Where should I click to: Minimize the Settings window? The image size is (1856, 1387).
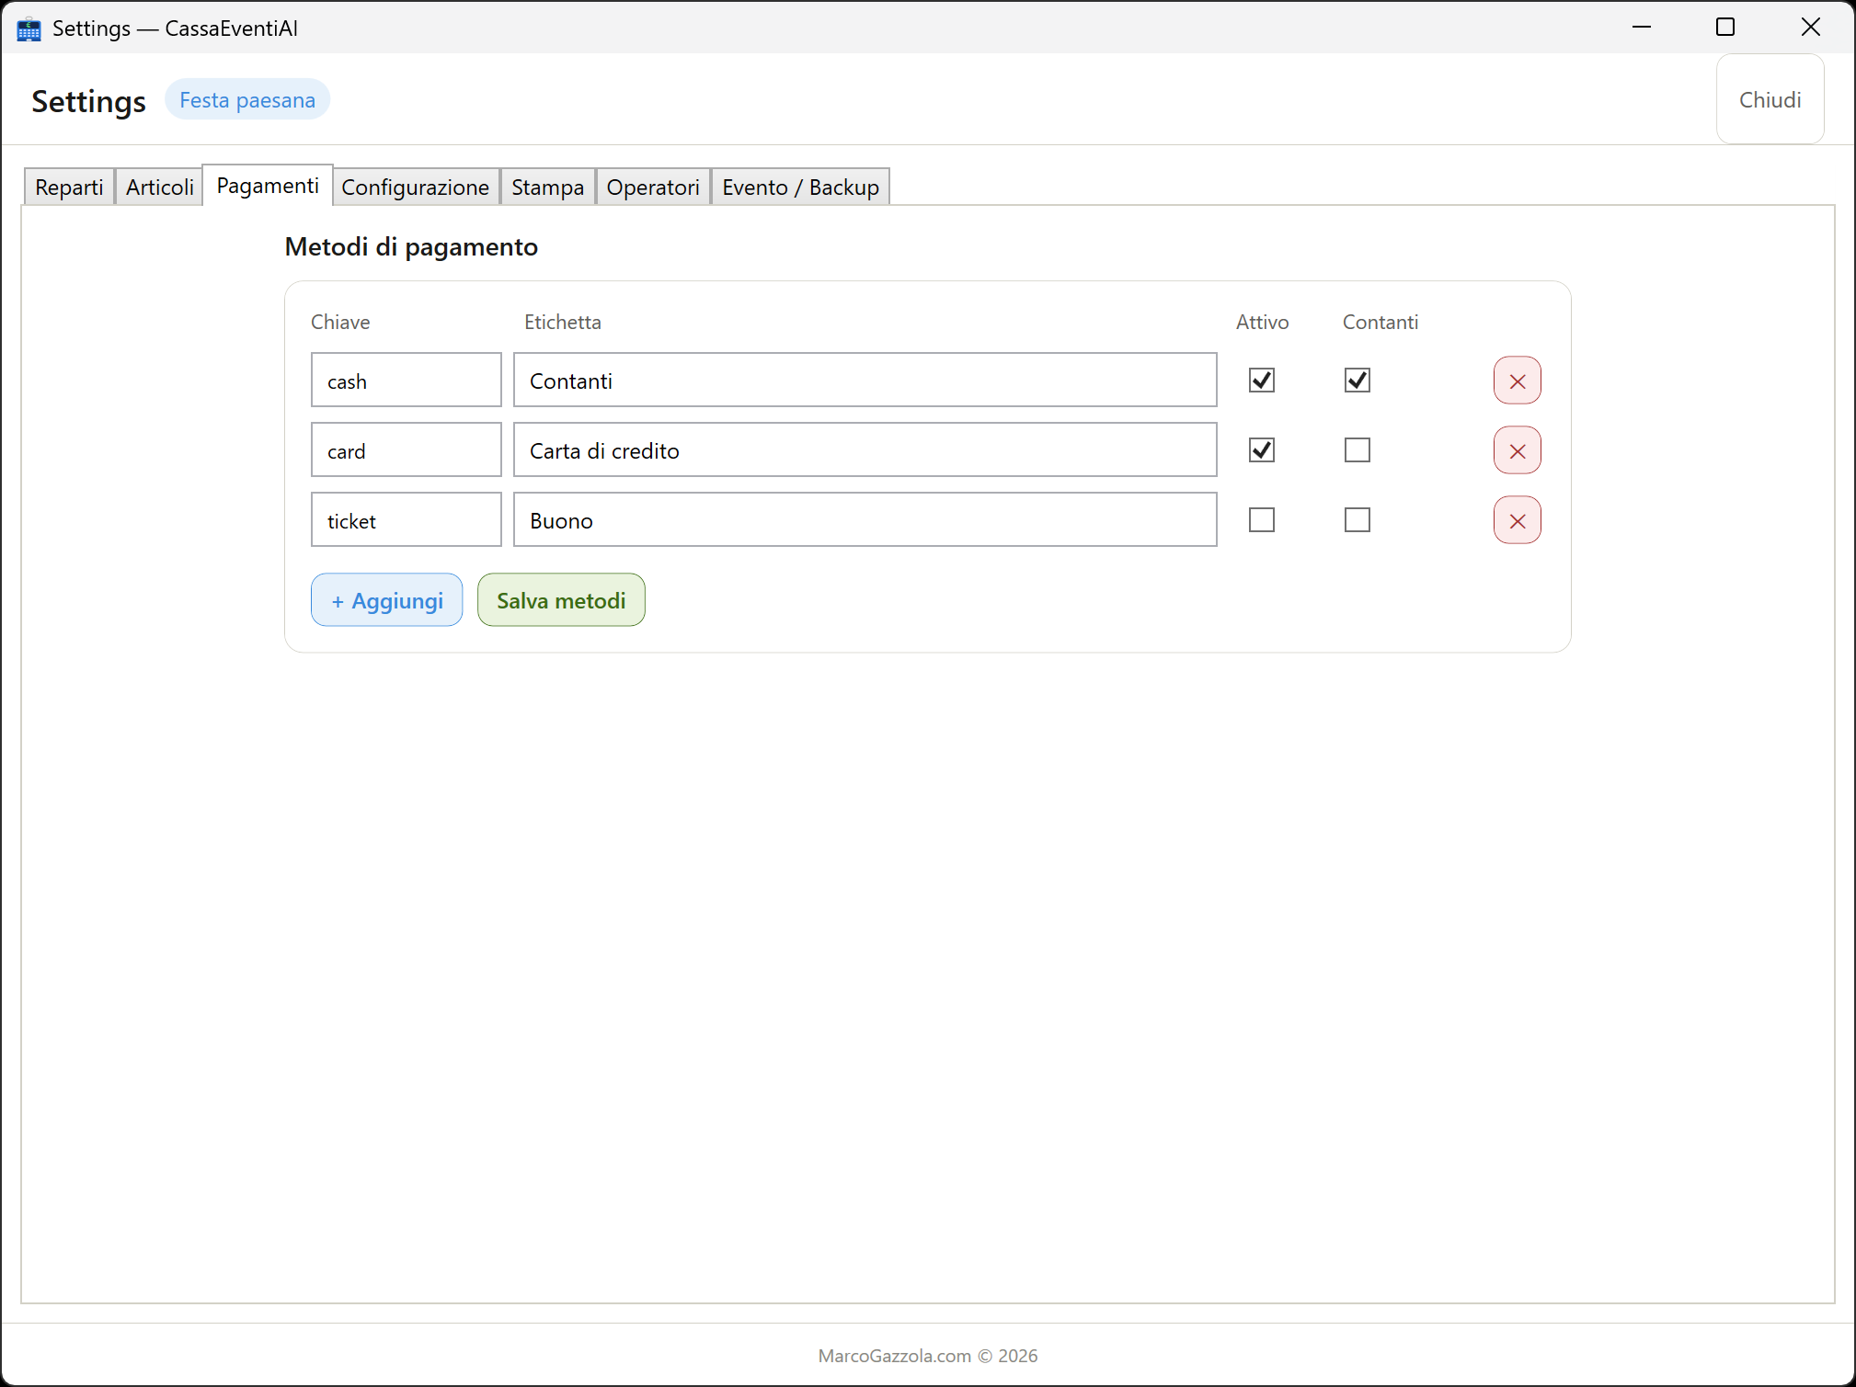pos(1642,28)
